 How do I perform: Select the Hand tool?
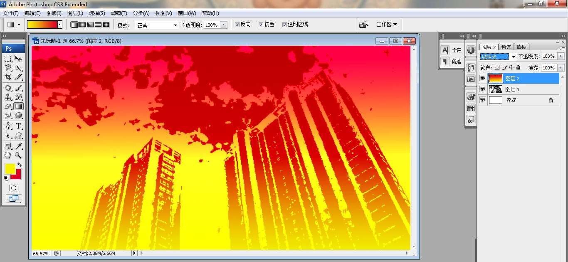click(8, 155)
